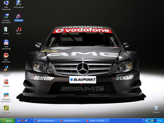This screenshot has width=164, height=123.
Task: Select the Samsung PC Studio 3 icon
Action: [x=6, y=69]
